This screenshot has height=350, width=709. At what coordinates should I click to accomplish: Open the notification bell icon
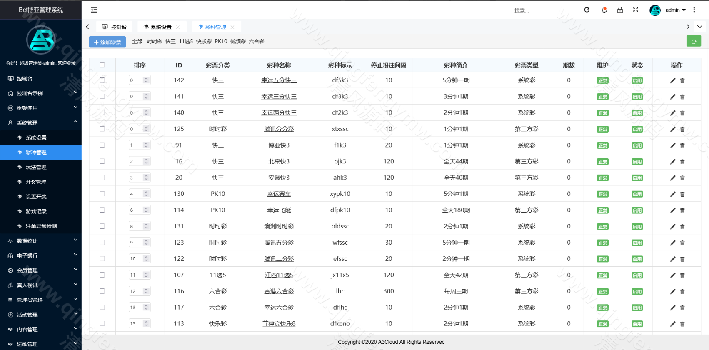click(604, 10)
